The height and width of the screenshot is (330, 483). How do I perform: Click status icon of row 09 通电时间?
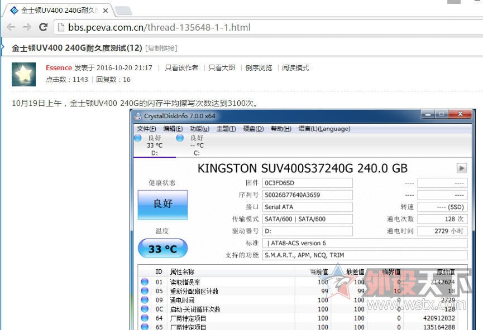(x=145, y=300)
